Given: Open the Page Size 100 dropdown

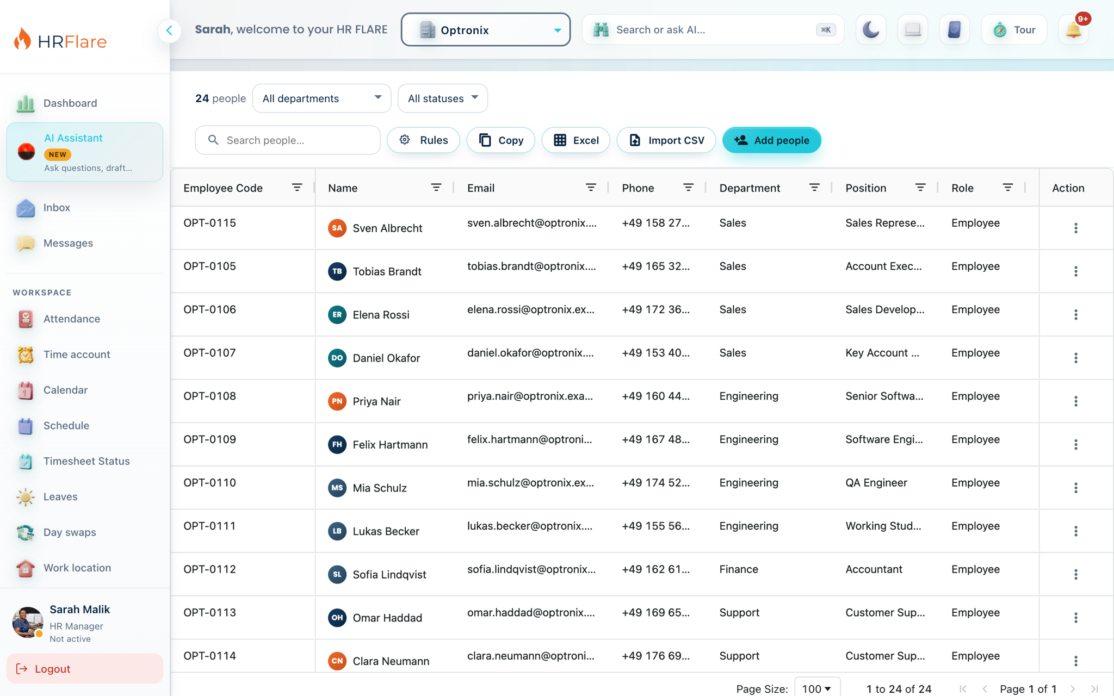Looking at the screenshot, I should 817,688.
